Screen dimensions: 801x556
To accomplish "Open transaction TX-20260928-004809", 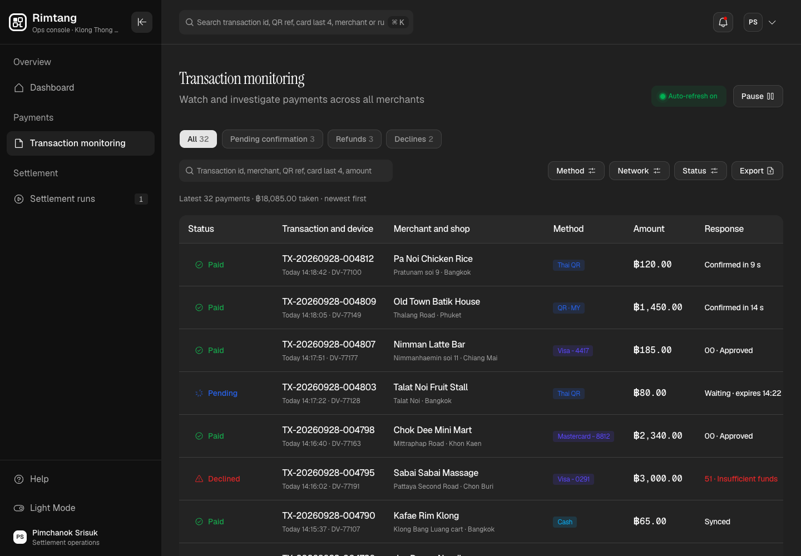I will pos(329,301).
